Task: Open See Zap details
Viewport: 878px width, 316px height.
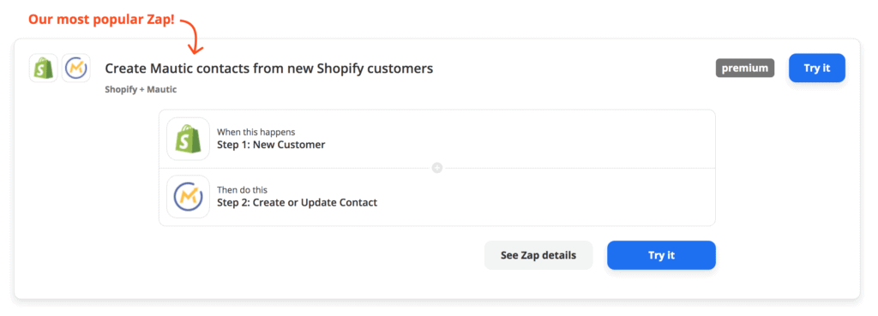Action: coord(538,255)
